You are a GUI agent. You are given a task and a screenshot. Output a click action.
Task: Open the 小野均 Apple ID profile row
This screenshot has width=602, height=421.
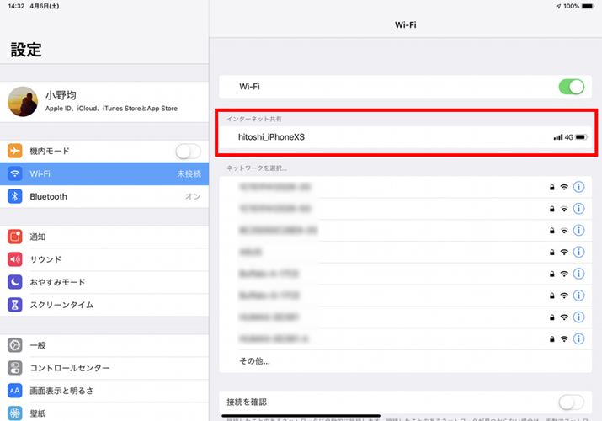(x=104, y=102)
